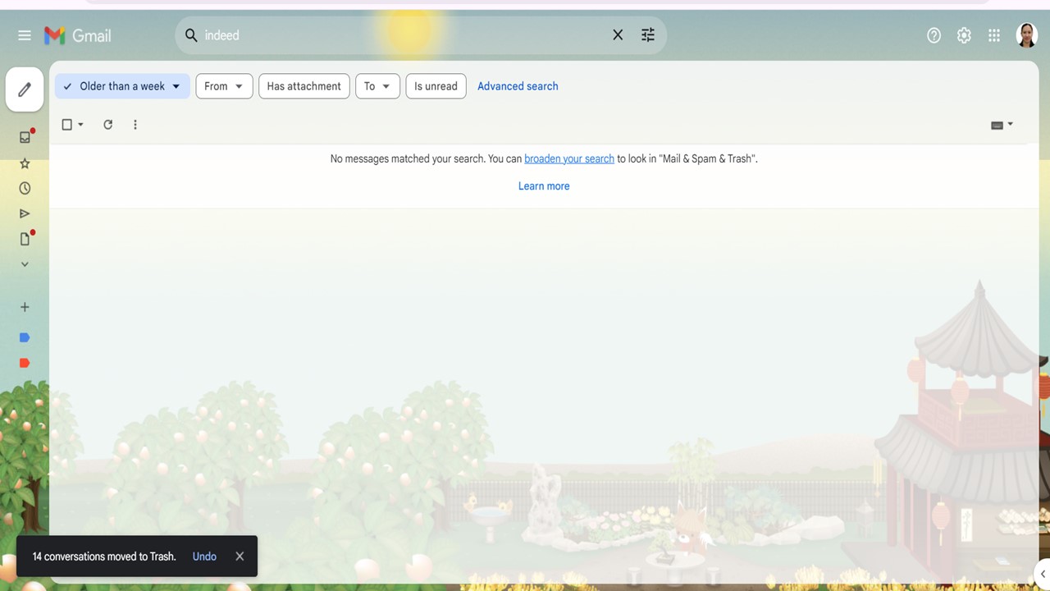The width and height of the screenshot is (1050, 591).
Task: Open the input tools keyboard dropdown
Action: point(1002,125)
